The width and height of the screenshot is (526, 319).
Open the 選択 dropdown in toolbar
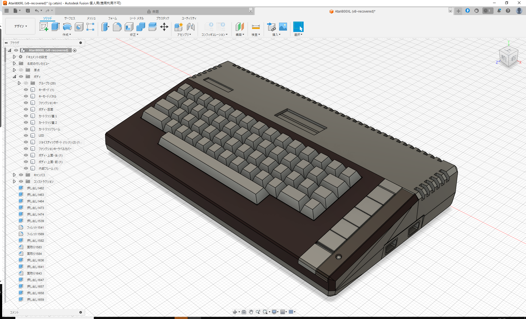pos(298,34)
